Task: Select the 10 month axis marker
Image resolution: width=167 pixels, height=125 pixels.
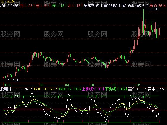Action: pyautogui.click(x=92, y=85)
